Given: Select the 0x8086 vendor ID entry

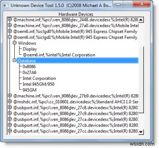Looking at the screenshot, I should [x=29, y=66].
